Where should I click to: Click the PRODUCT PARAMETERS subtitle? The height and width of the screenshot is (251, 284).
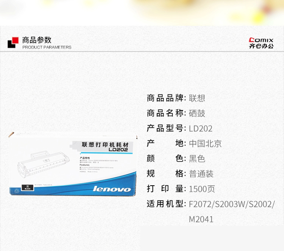[47, 47]
